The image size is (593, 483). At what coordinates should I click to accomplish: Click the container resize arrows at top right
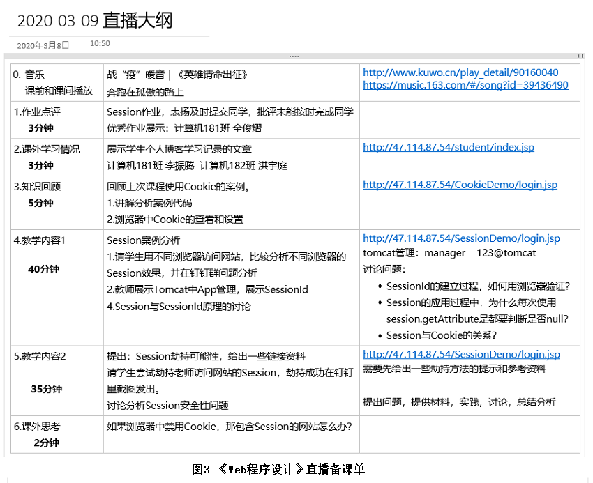point(580,56)
